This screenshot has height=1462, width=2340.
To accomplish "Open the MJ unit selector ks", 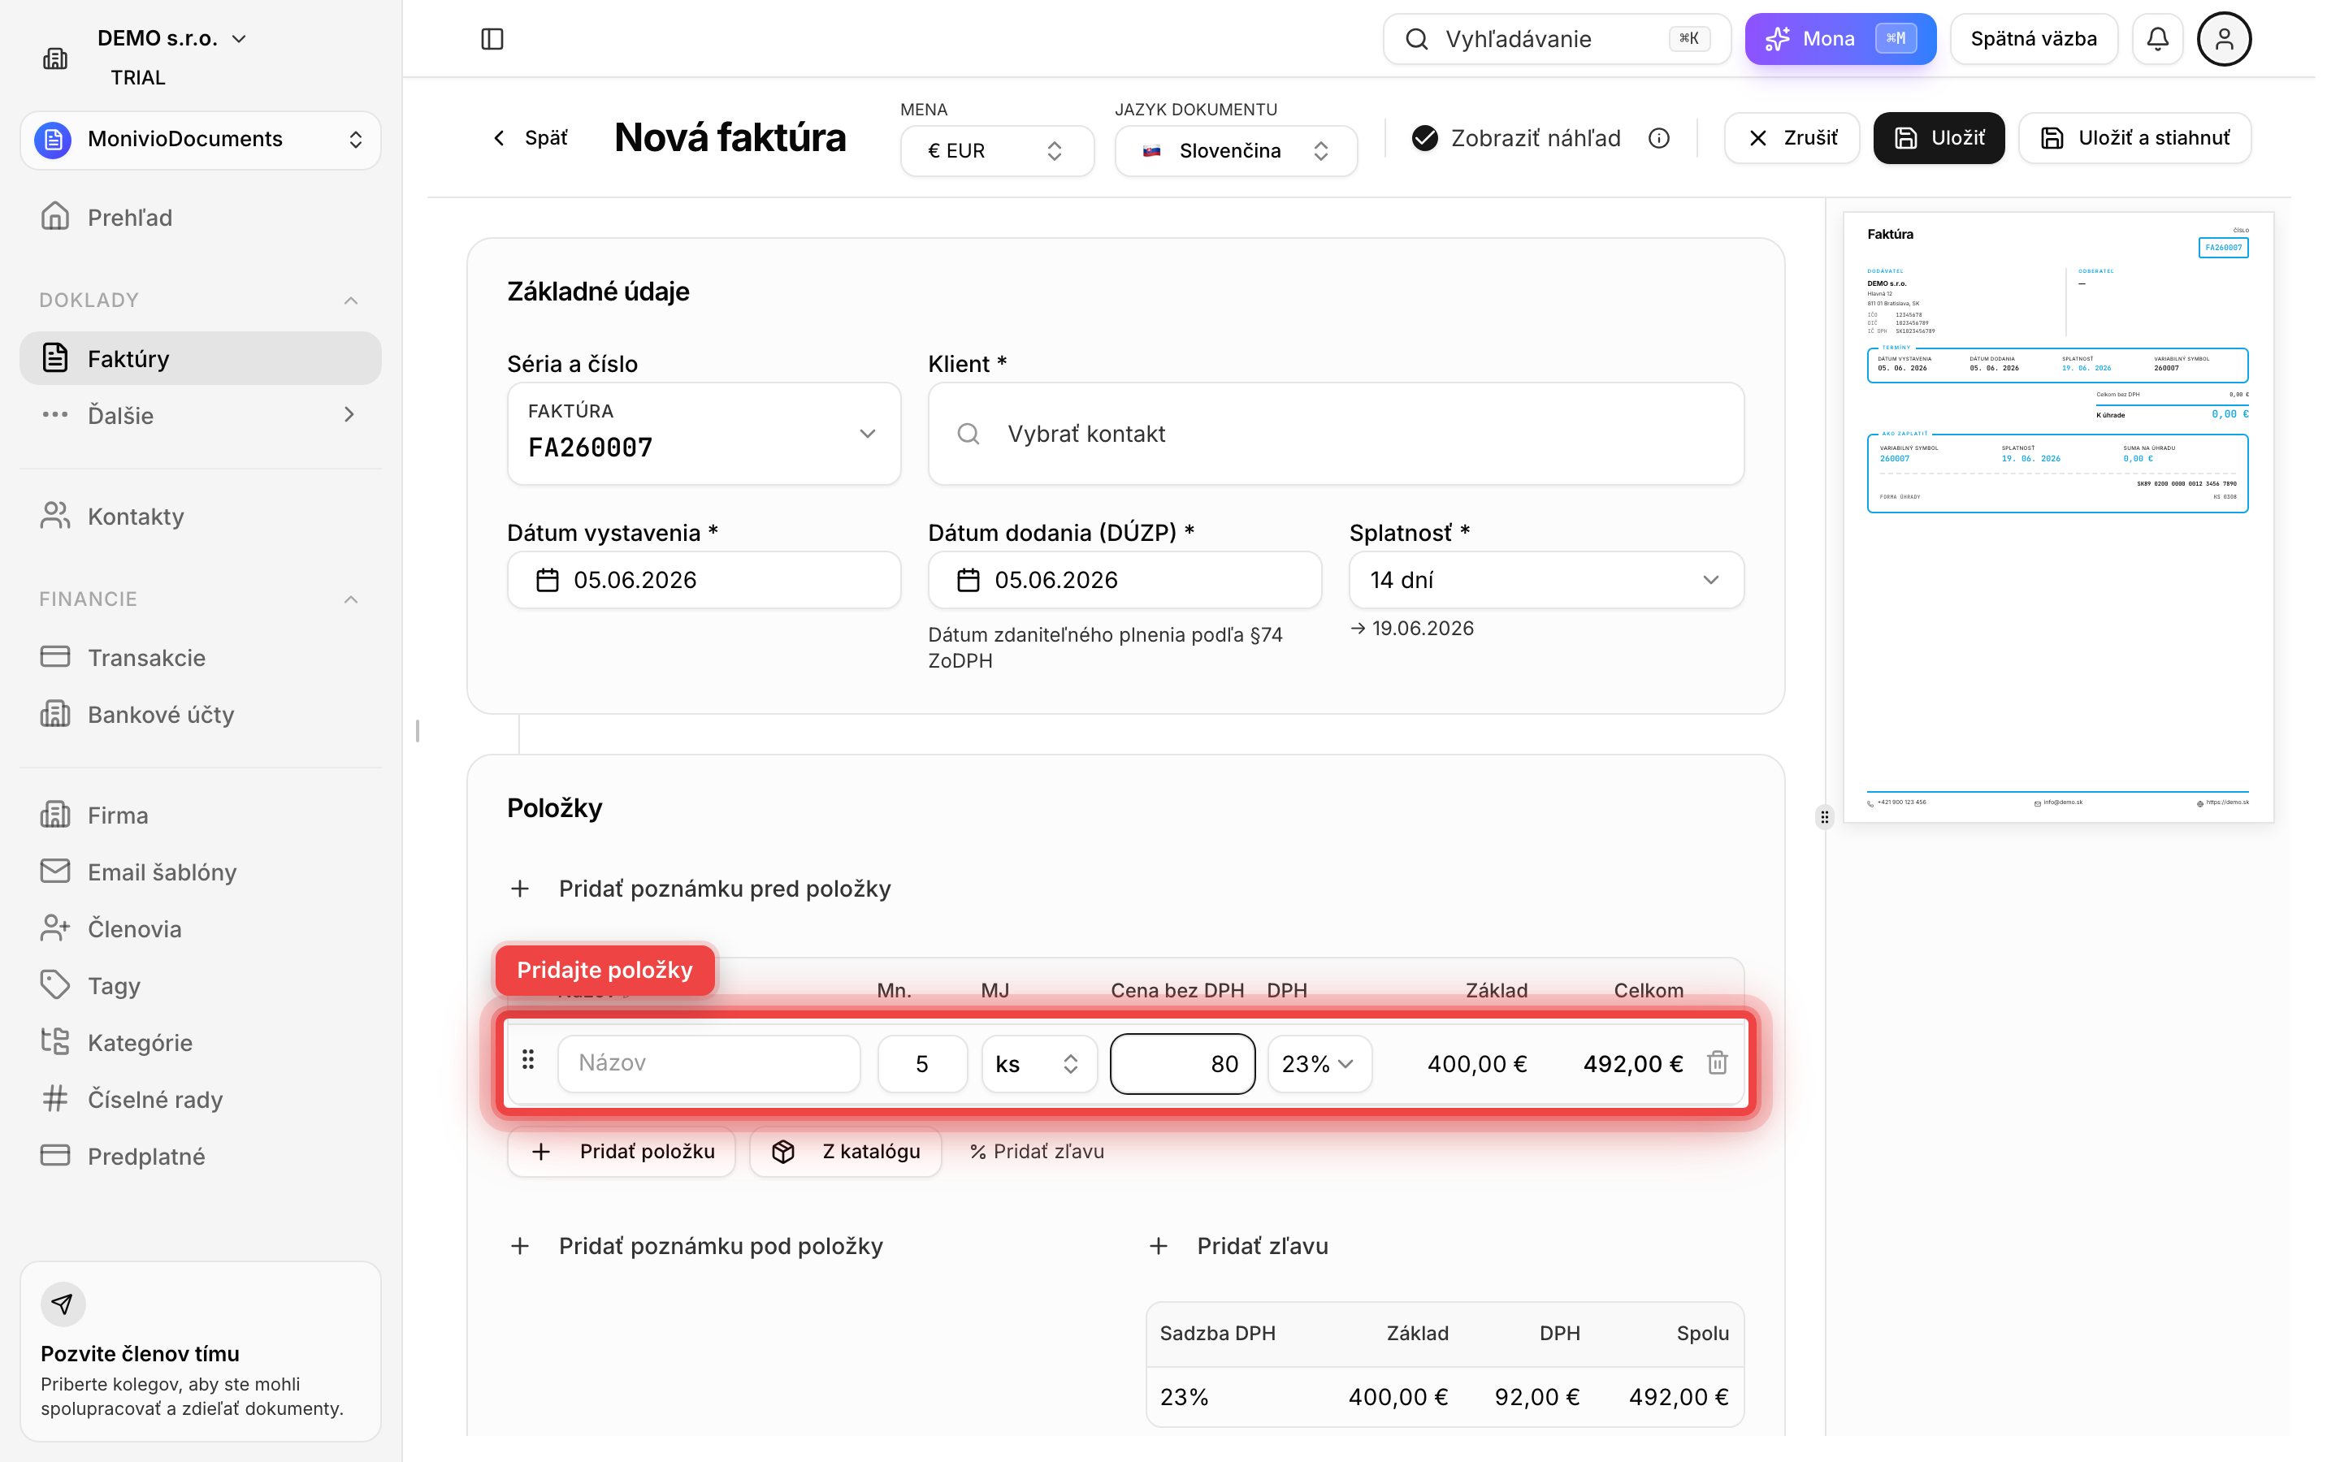I will click(1038, 1064).
